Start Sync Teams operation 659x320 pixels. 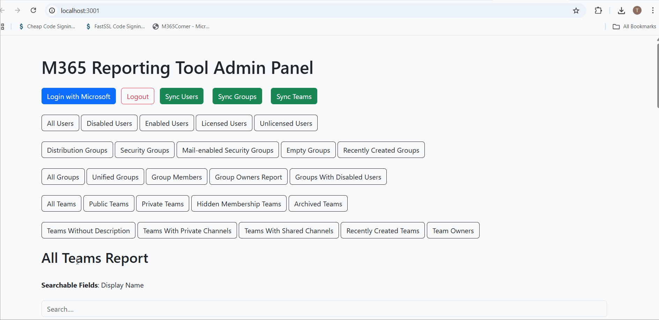click(x=294, y=96)
